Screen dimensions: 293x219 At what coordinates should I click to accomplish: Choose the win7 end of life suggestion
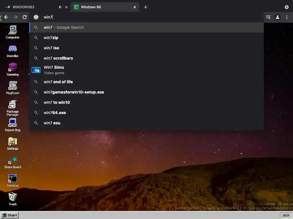[x=146, y=82]
